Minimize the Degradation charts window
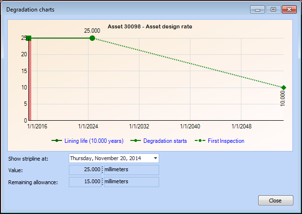This screenshot has height=214, width=302. click(258, 9)
